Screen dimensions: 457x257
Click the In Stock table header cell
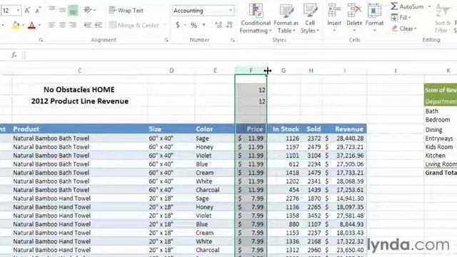[283, 129]
